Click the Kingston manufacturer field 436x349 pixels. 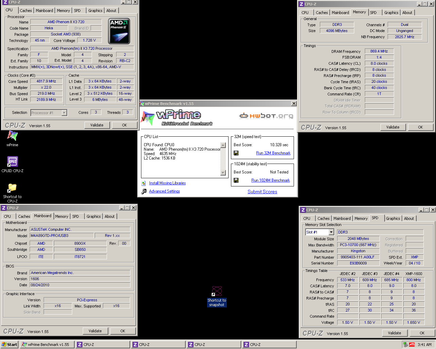358,251
